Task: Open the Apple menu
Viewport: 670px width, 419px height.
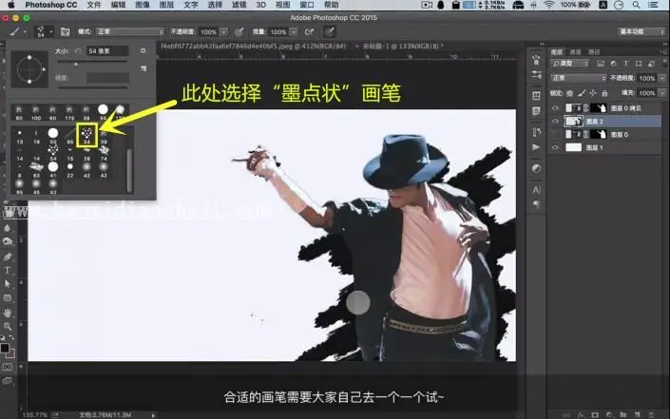Action: coord(11,5)
